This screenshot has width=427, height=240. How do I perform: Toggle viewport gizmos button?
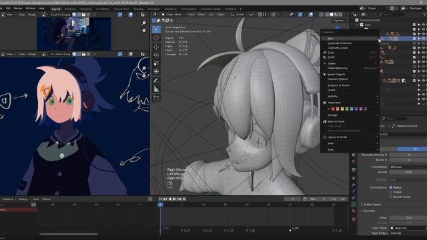[300, 14]
